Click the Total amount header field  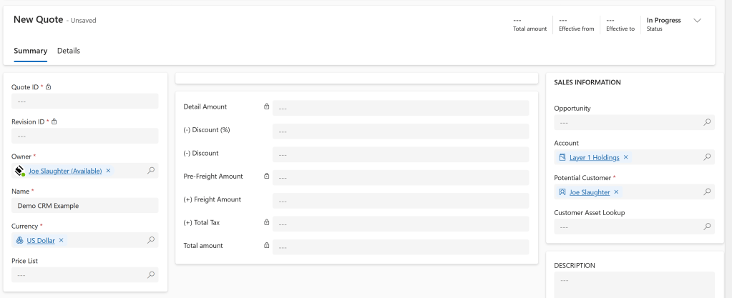click(x=530, y=24)
